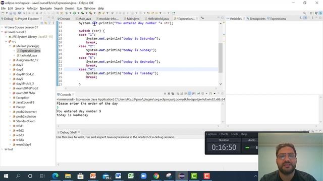Toggle Show Type Names in Variables view
323x181 pixels.
coord(301,18)
